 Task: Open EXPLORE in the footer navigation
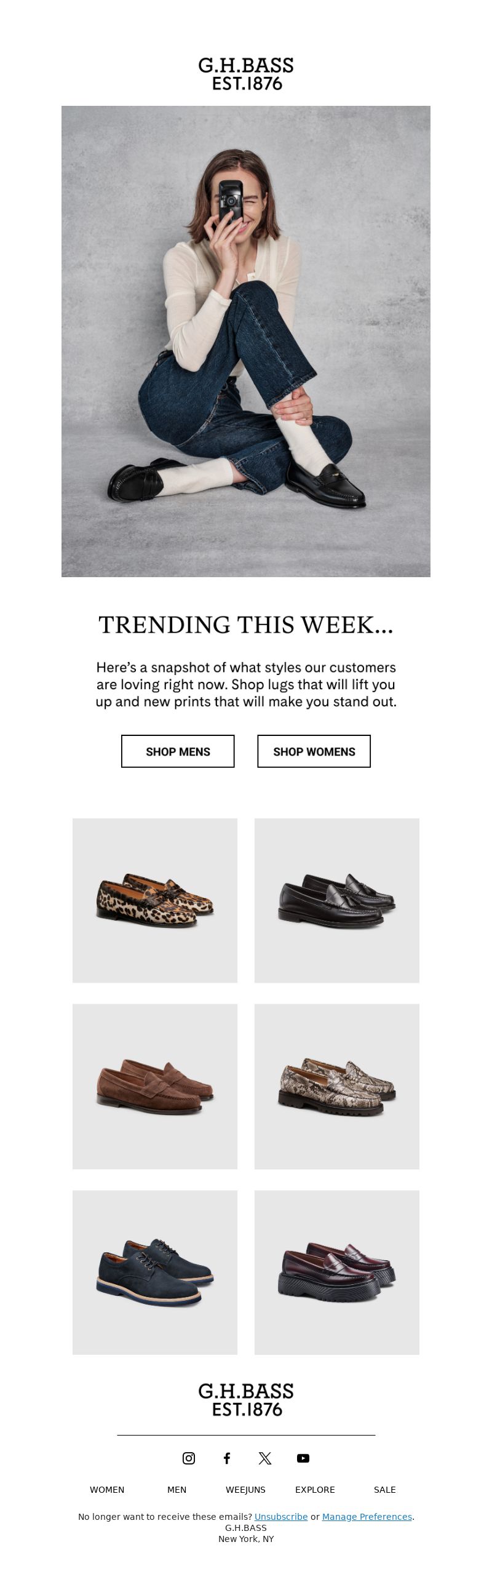315,1489
